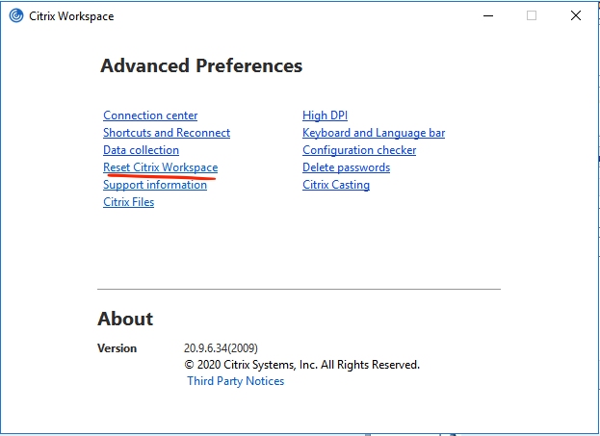Click the Delete passwords link

346,167
